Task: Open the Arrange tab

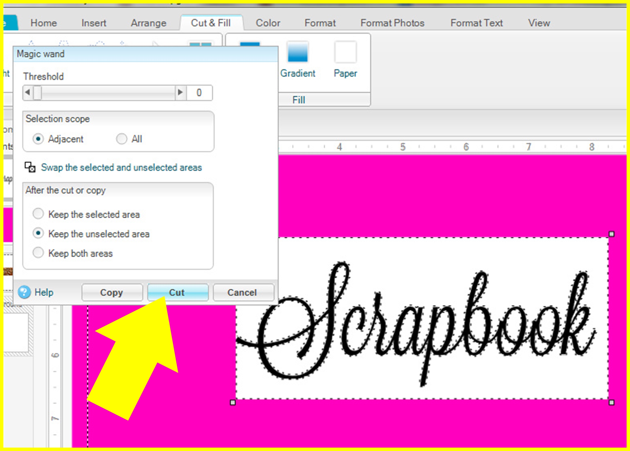Action: point(148,23)
